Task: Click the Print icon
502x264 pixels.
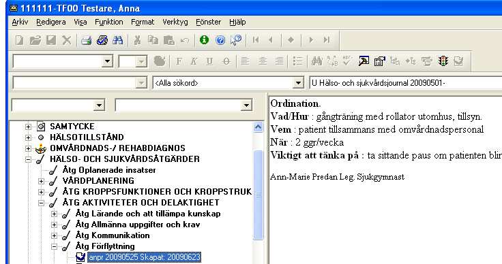Action: 86,40
